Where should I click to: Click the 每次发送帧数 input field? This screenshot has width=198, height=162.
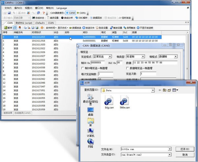pyautogui.click(x=106, y=74)
